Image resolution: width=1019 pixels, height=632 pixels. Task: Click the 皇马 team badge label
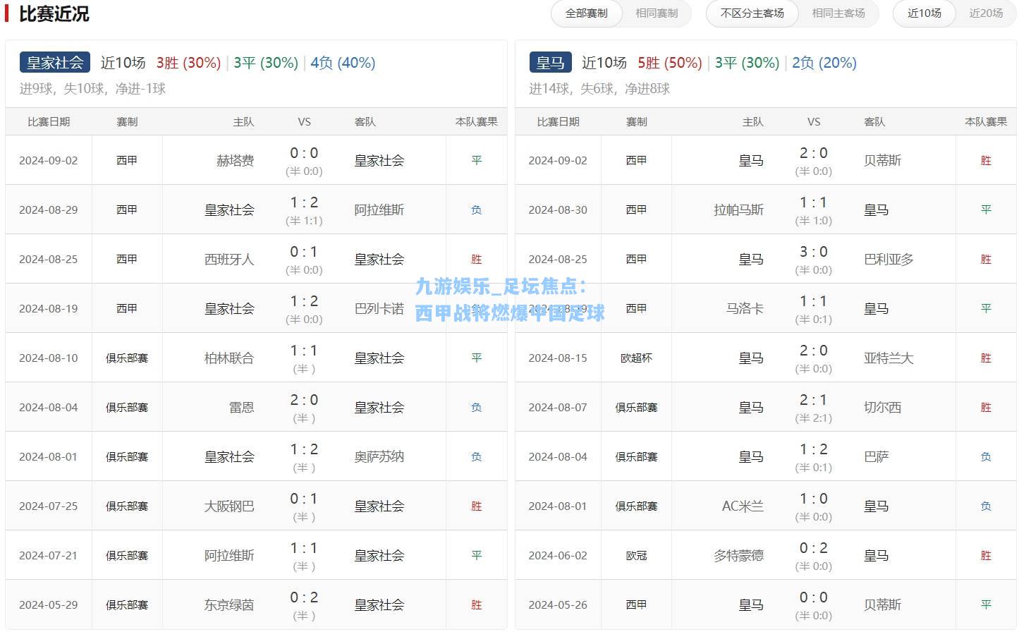[x=550, y=63]
